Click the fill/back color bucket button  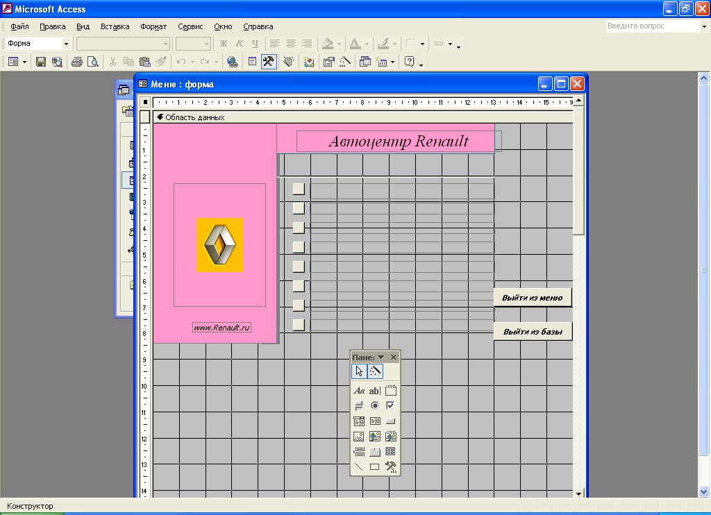click(x=328, y=44)
